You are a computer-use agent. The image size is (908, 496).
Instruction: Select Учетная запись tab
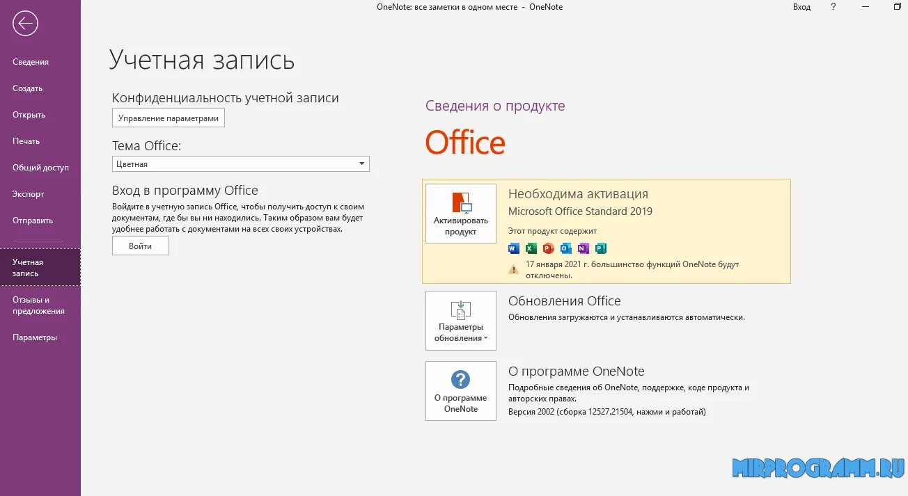pyautogui.click(x=40, y=268)
